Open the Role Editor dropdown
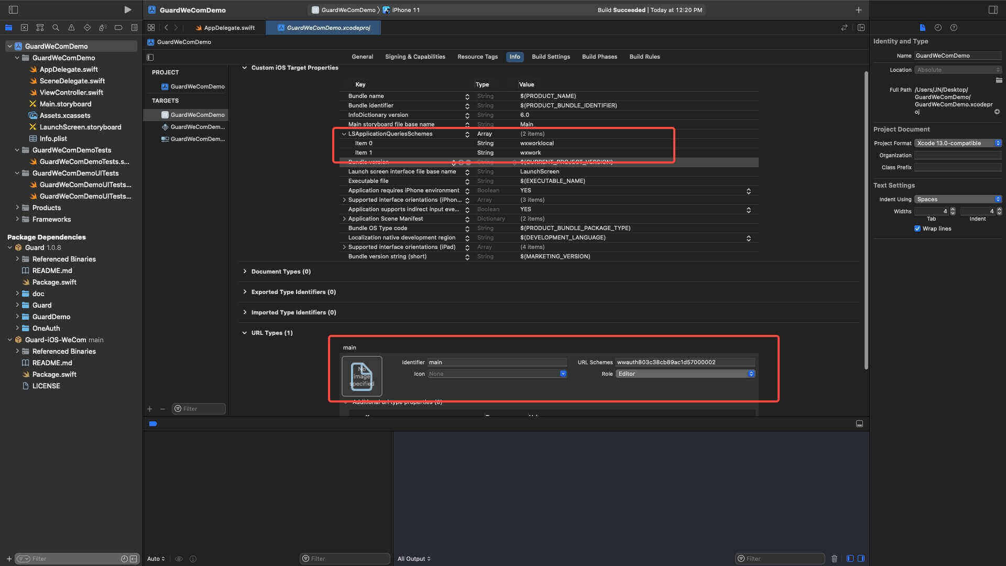Viewport: 1006px width, 566px height. tap(685, 374)
